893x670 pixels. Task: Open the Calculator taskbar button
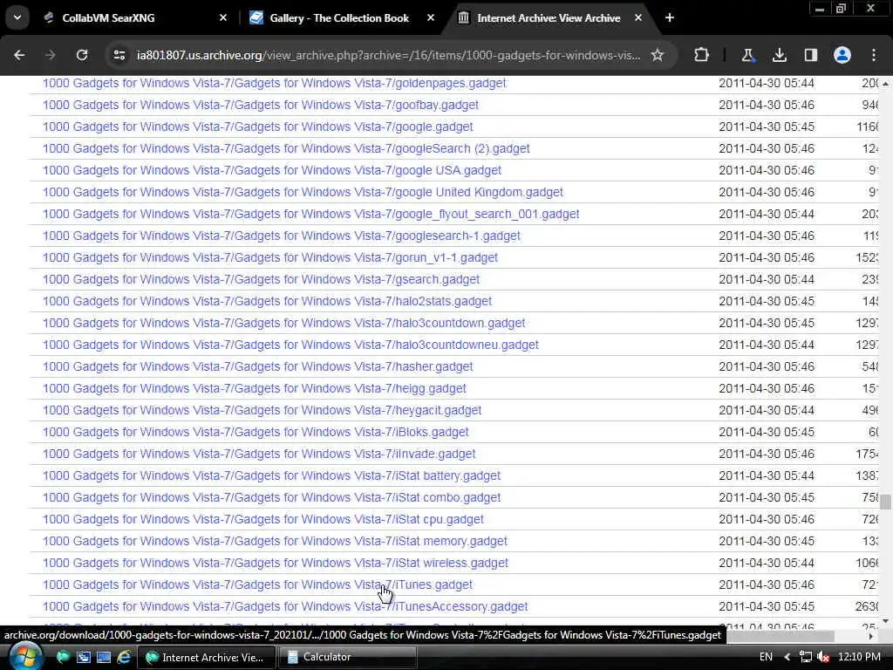347,657
